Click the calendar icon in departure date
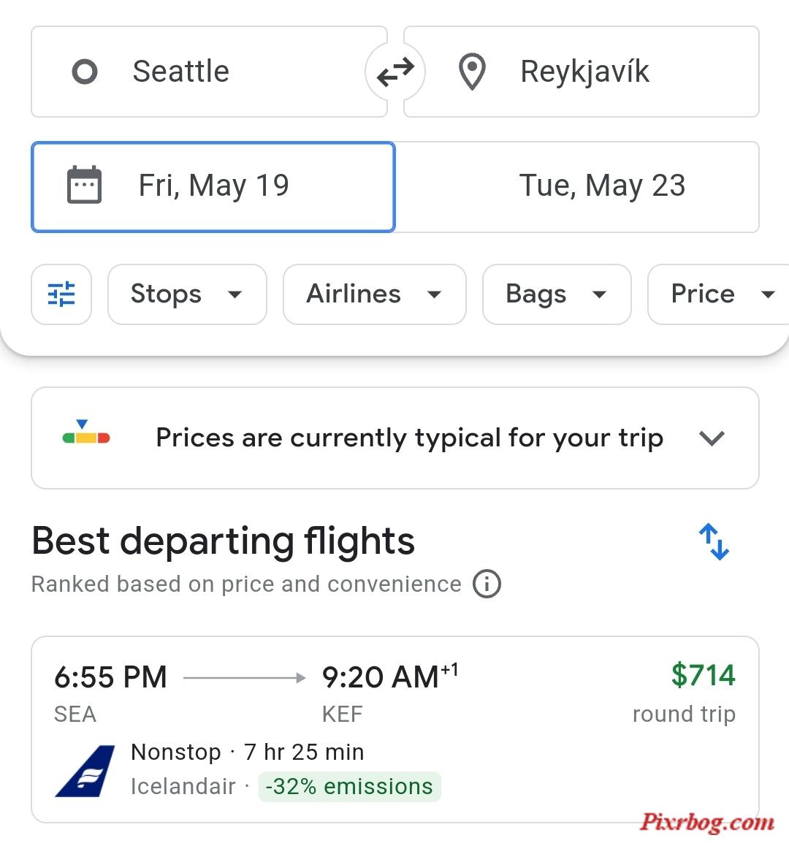 tap(84, 185)
